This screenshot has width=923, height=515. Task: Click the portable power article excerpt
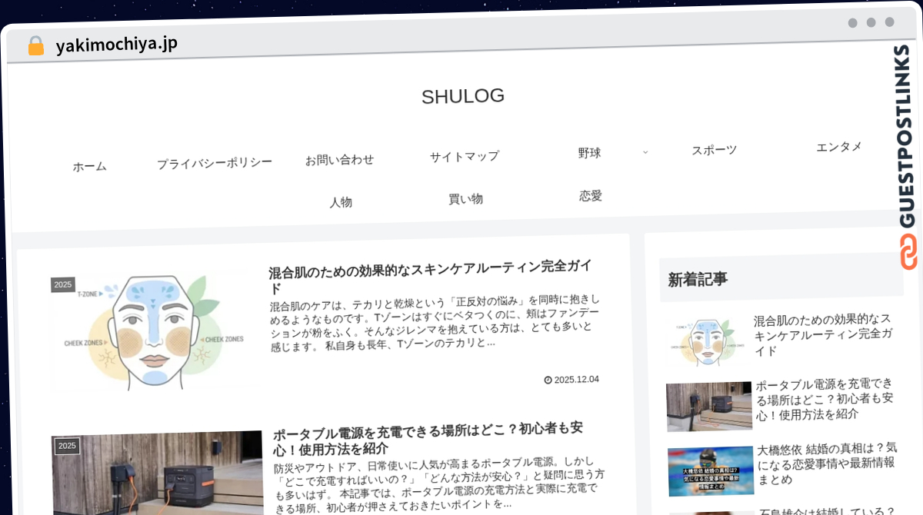438,485
